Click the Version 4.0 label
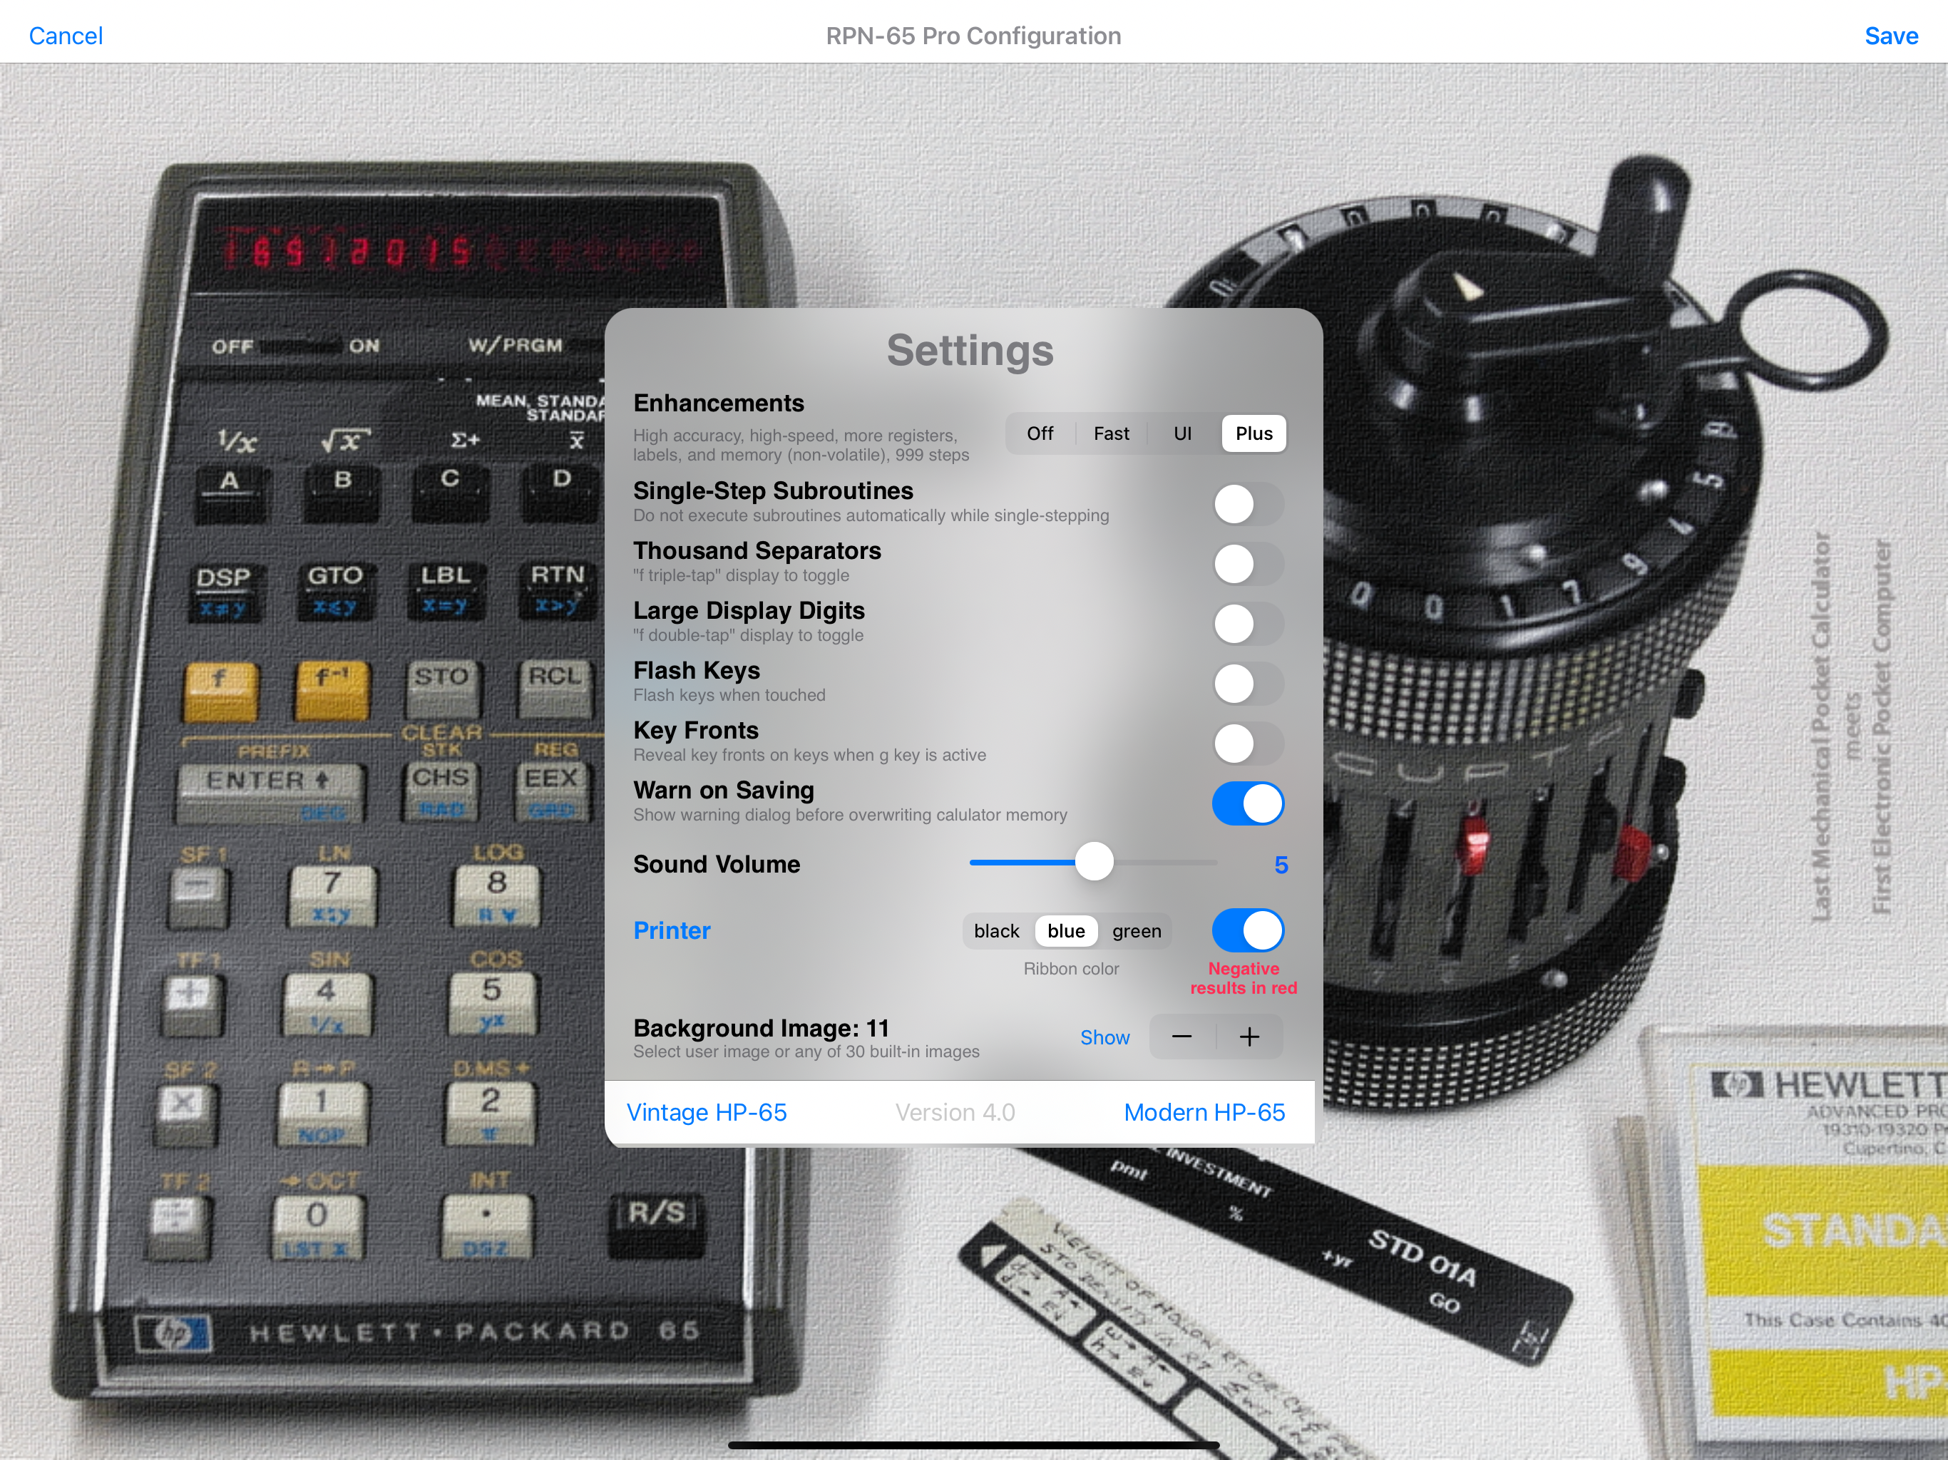The image size is (1948, 1460). click(x=955, y=1112)
